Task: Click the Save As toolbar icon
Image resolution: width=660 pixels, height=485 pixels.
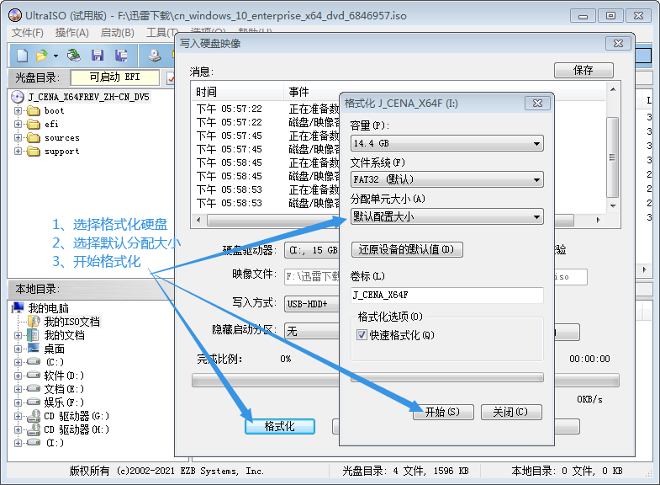Action: 121,56
